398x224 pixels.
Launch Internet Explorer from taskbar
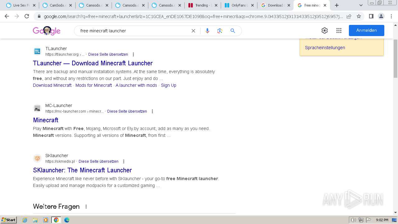click(25, 220)
